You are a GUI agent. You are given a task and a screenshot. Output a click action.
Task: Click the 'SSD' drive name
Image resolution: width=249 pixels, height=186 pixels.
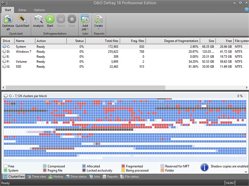(18, 66)
